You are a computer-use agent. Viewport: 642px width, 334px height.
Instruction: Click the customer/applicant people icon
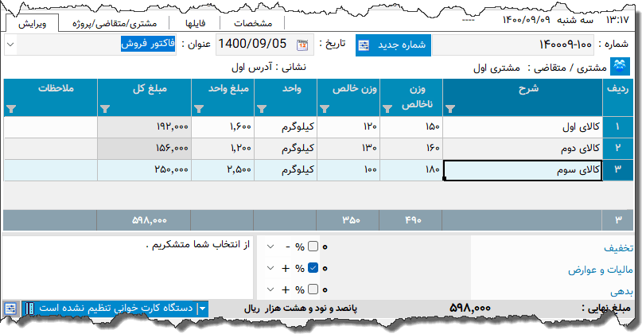pyautogui.click(x=620, y=66)
